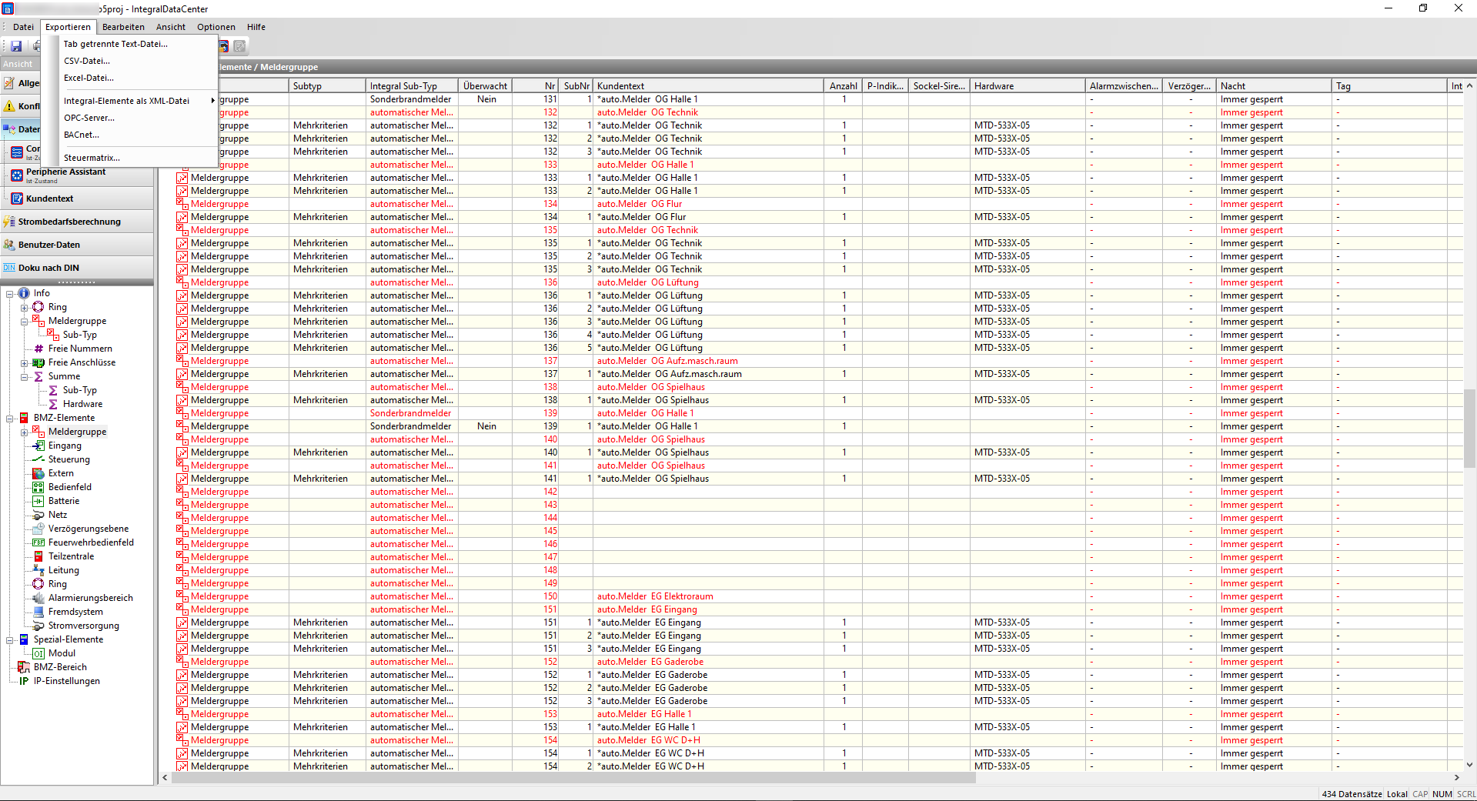Screen dimensions: 1477x801
Task: Open the Benutzer-Daten panel button
Action: (x=77, y=245)
